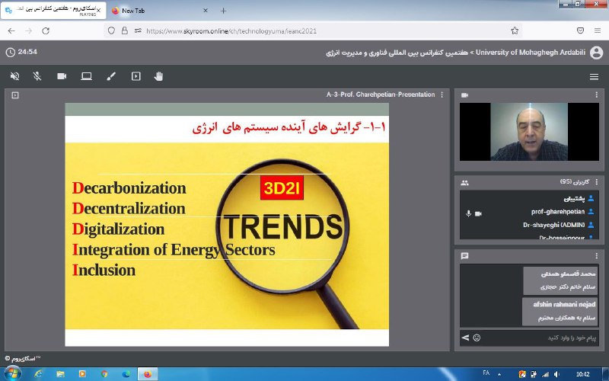Open the network signal icon in the tray
The width and height of the screenshot is (609, 381).
[545, 374]
